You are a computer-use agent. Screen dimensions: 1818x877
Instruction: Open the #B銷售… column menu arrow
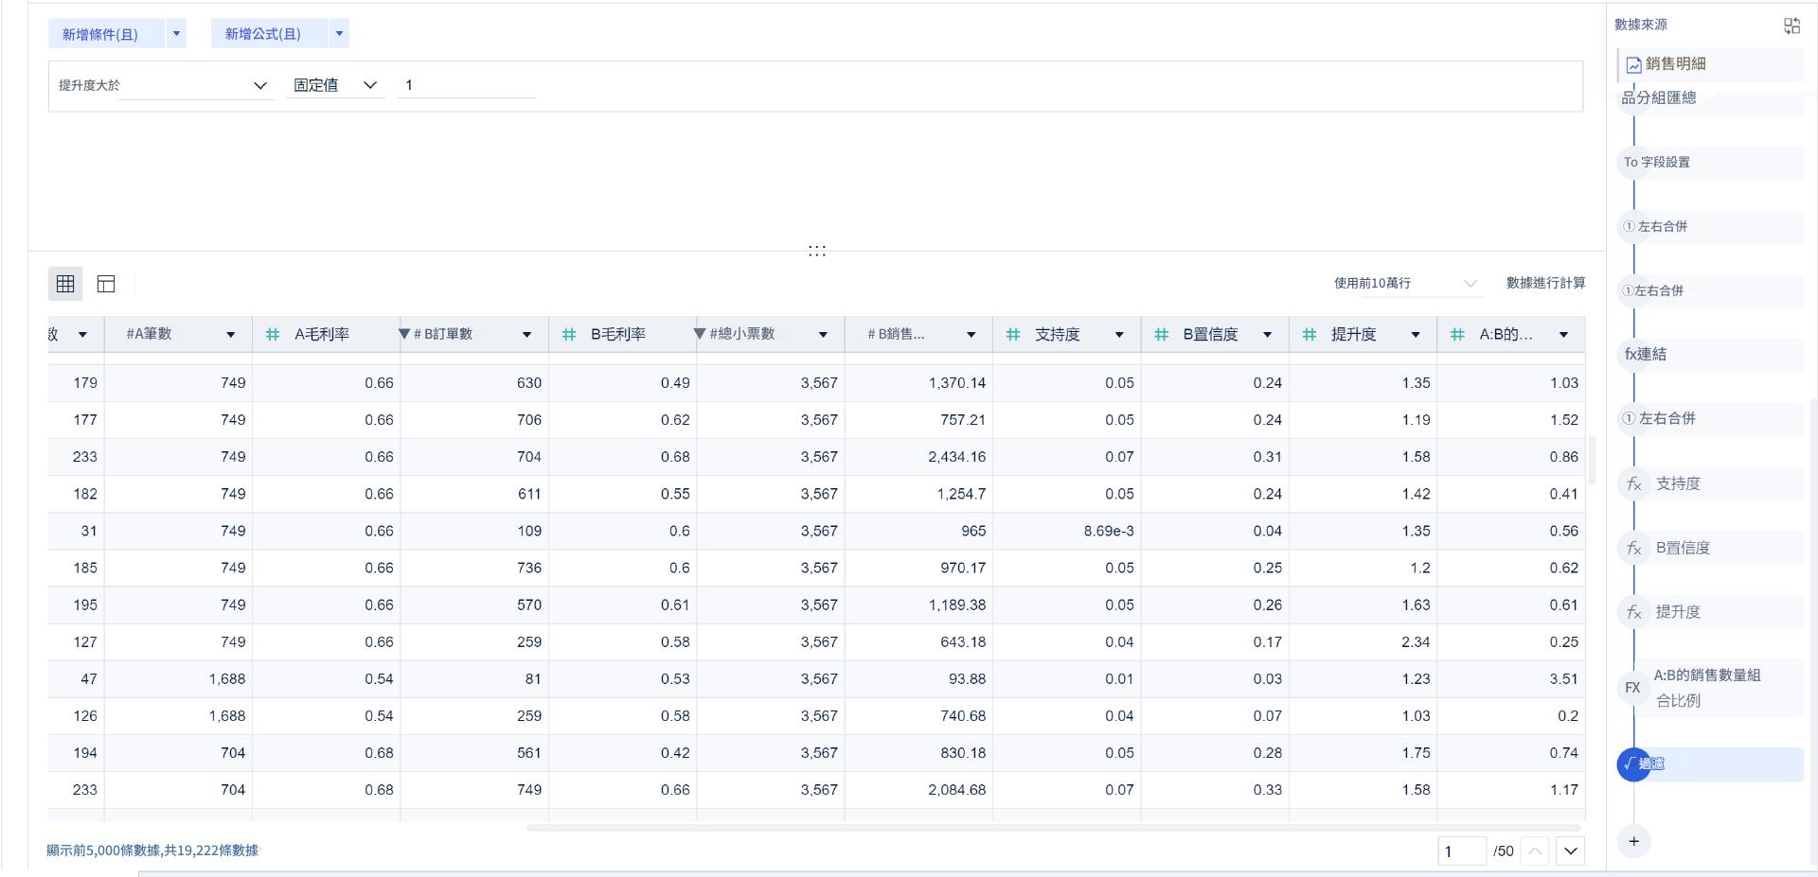971,335
